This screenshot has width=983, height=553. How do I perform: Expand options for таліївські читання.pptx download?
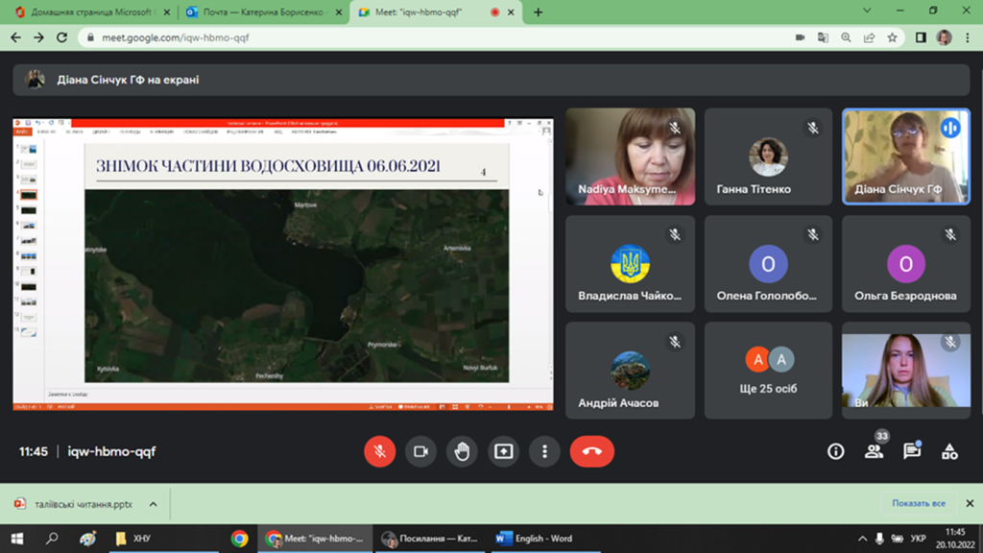(x=153, y=504)
